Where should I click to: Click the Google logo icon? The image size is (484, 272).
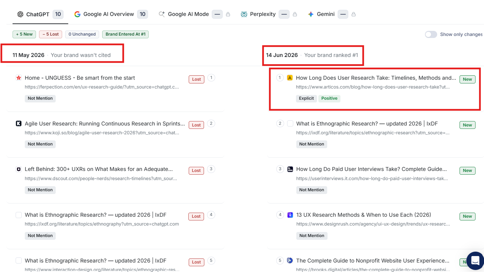coord(77,14)
